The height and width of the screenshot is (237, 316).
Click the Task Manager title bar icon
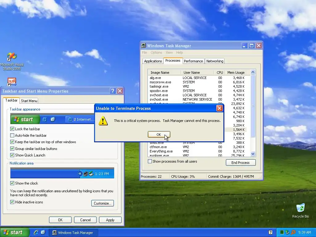point(143,46)
